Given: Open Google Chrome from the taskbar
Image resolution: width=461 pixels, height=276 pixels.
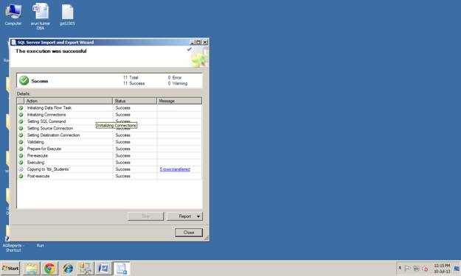Looking at the screenshot, I should coord(49,269).
